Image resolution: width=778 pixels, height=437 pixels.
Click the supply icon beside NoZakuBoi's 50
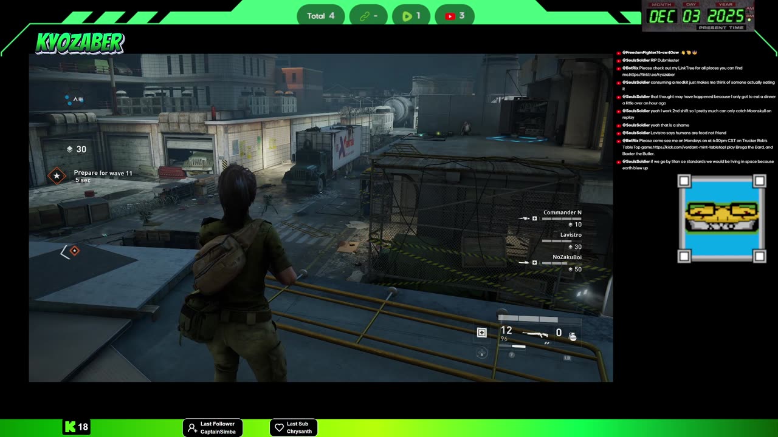570,269
